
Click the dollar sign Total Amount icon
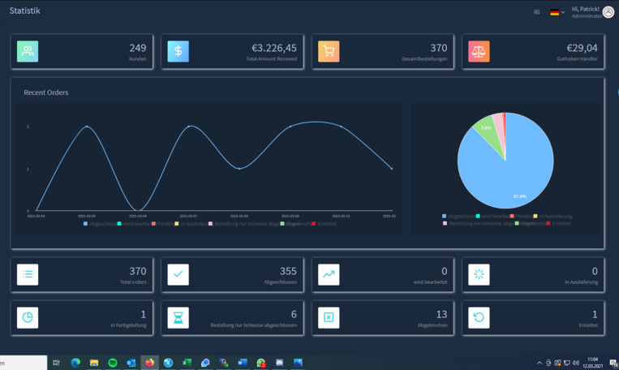[178, 51]
